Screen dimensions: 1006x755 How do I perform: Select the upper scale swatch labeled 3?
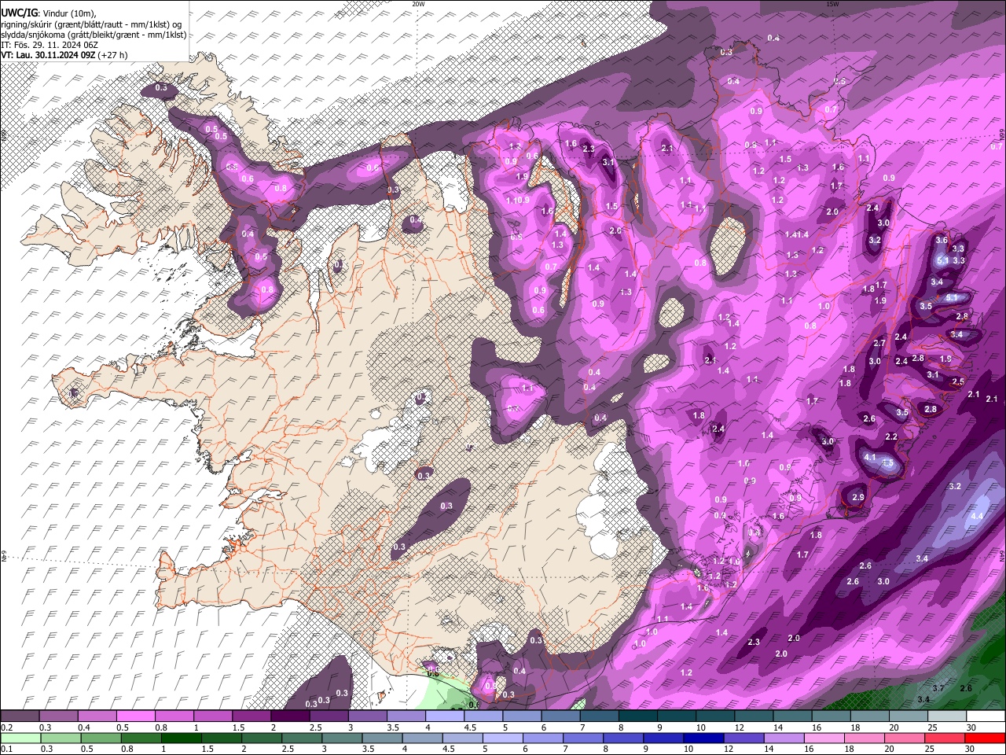[x=367, y=716]
